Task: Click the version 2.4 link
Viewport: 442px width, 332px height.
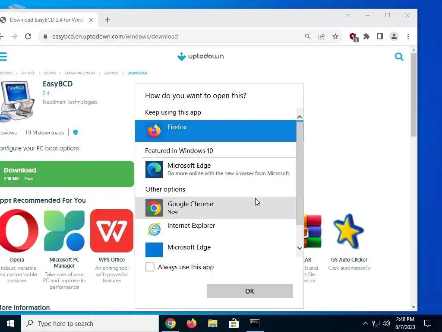Action: point(46,93)
